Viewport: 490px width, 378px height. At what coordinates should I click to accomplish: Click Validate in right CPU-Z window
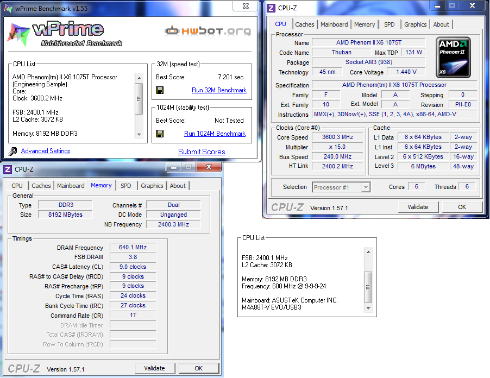coord(418,207)
